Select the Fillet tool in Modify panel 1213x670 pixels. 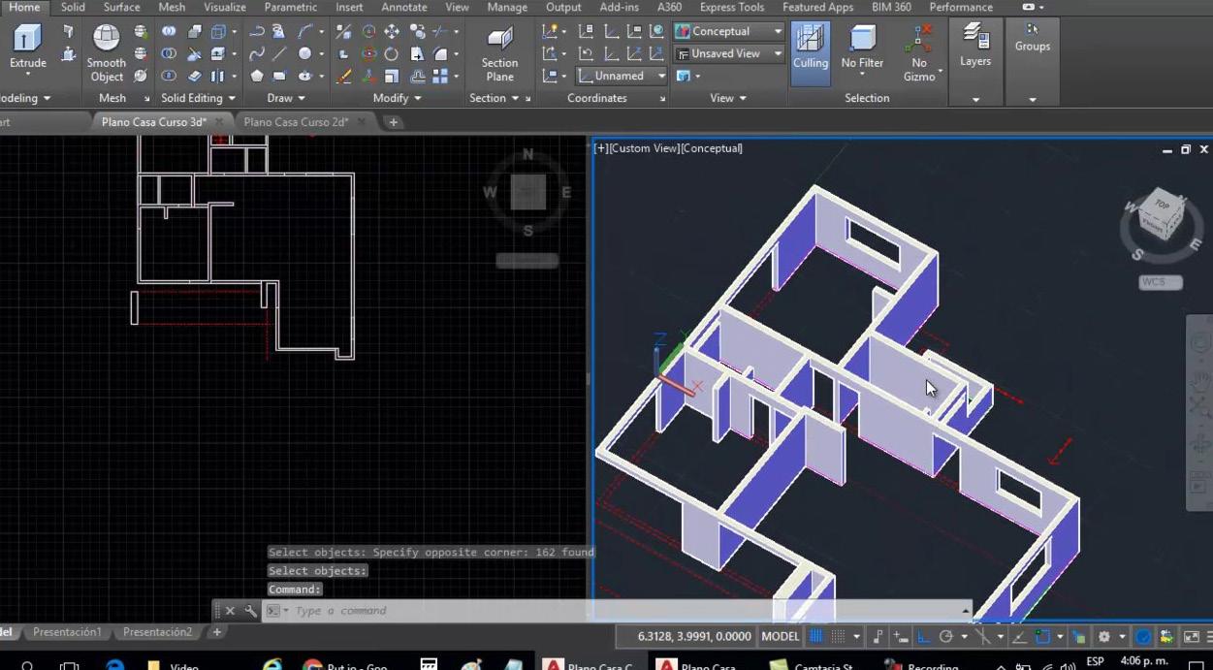tap(441, 54)
